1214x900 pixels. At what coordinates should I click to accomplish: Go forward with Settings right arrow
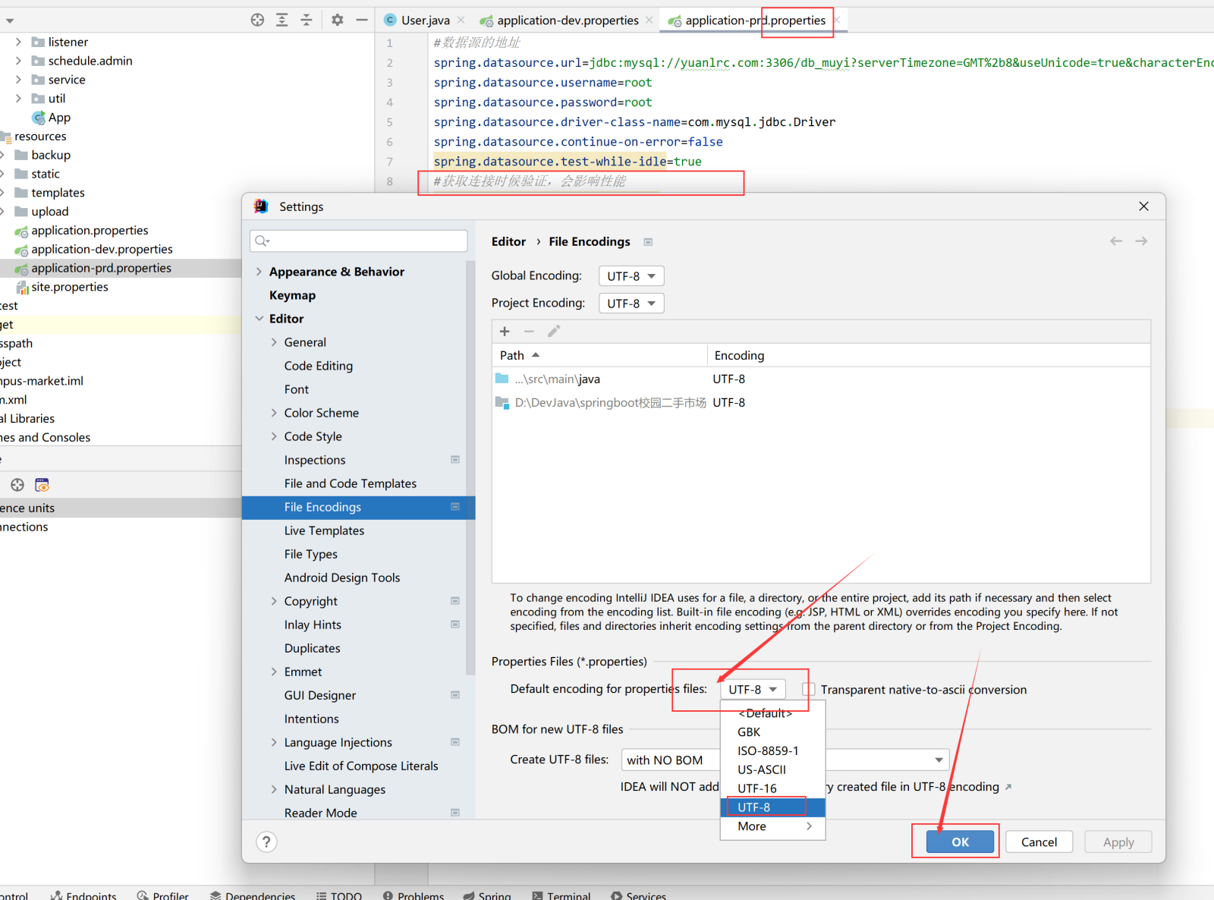[x=1141, y=241]
